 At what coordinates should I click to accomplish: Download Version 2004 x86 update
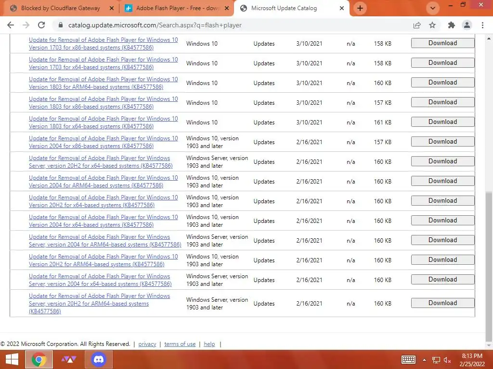(443, 142)
